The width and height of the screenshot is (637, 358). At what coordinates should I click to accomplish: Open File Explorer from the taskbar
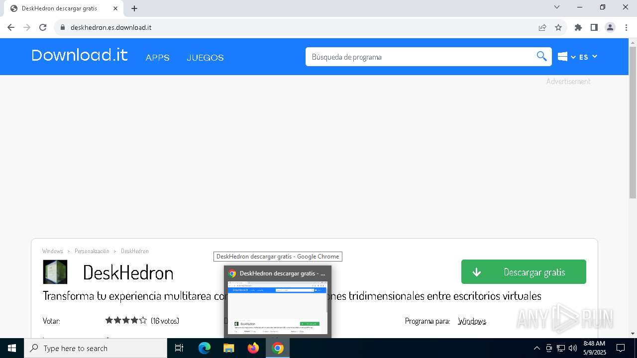tap(229, 348)
